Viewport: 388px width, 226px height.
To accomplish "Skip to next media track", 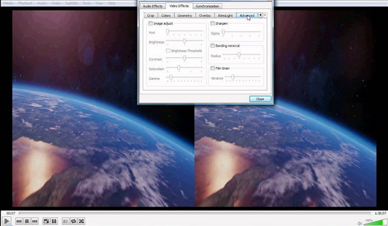I will (x=35, y=221).
